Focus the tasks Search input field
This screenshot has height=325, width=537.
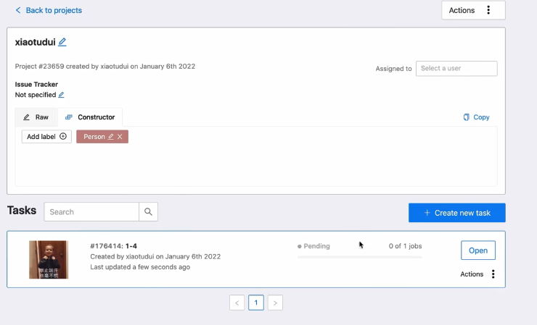tap(91, 212)
